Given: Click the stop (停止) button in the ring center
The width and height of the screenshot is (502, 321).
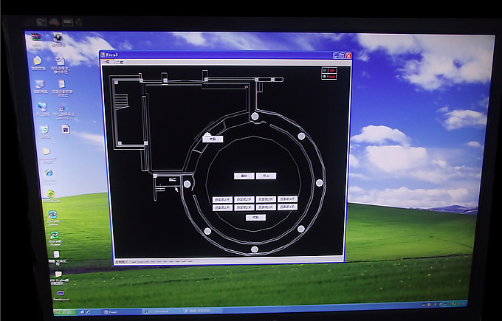Looking at the screenshot, I should [x=266, y=176].
